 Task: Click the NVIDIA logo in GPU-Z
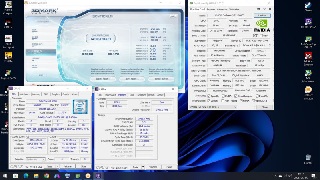tap(262, 26)
